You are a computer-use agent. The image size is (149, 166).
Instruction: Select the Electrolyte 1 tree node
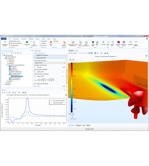[x=14, y=67]
